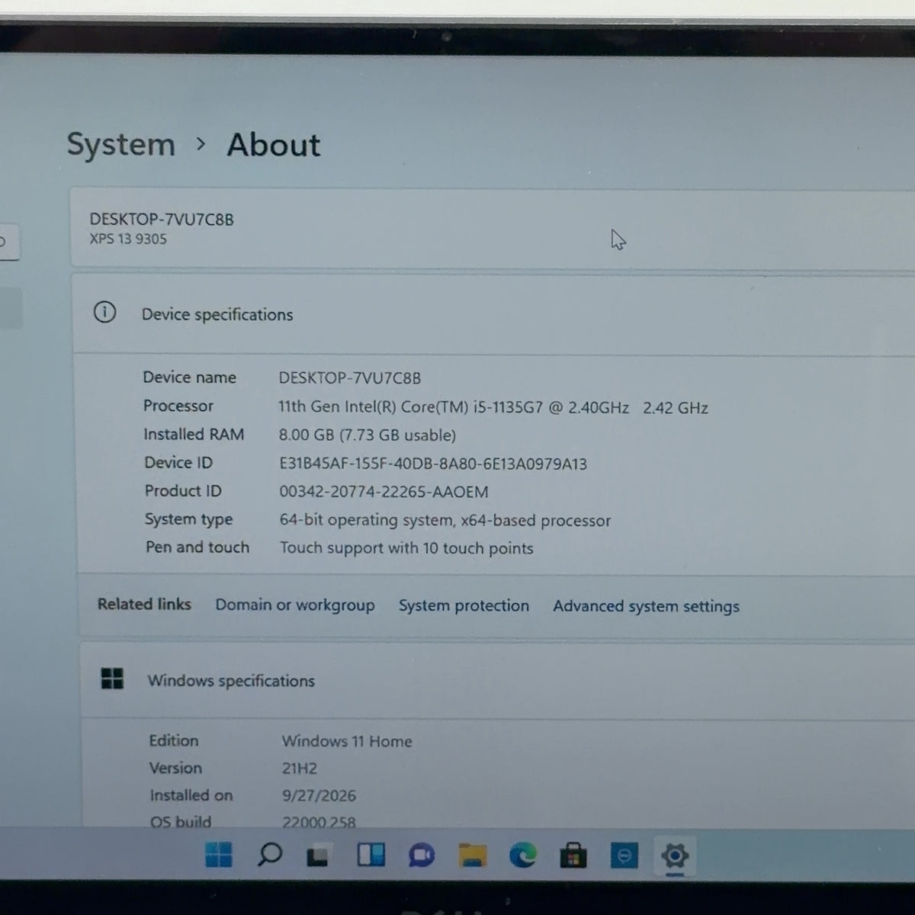Click the 'Device ID' label
Viewport: 915px width, 915px height.
click(x=178, y=463)
